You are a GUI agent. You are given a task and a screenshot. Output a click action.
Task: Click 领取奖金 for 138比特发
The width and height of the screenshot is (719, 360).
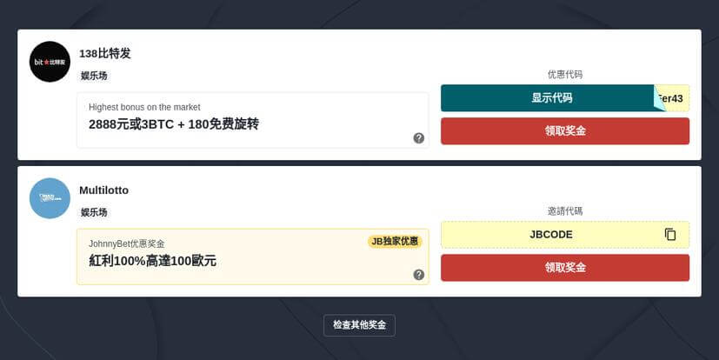pyautogui.click(x=564, y=131)
